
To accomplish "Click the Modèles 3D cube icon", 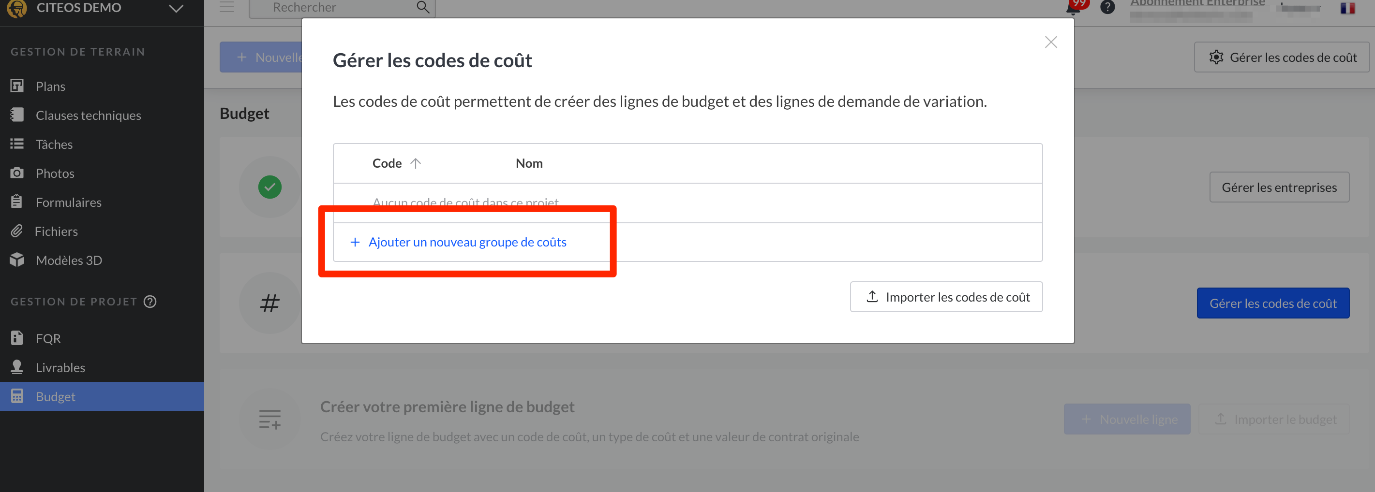I will pyautogui.click(x=17, y=260).
